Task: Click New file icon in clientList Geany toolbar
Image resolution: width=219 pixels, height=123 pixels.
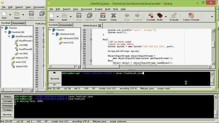Action: pos(52,15)
